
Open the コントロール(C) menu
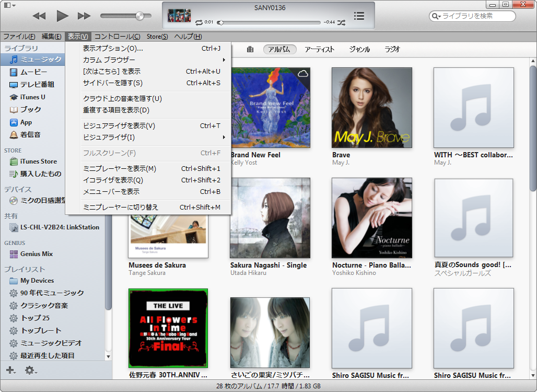coord(117,36)
